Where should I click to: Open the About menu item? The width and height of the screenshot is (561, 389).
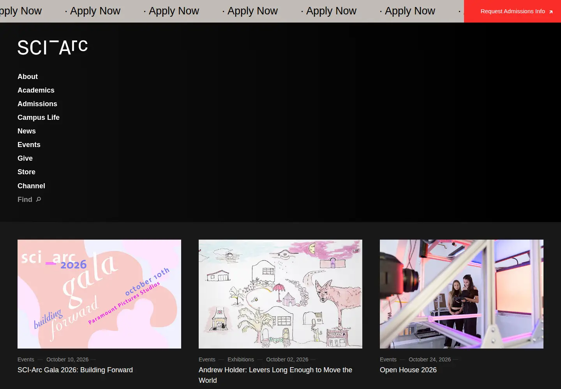point(28,77)
